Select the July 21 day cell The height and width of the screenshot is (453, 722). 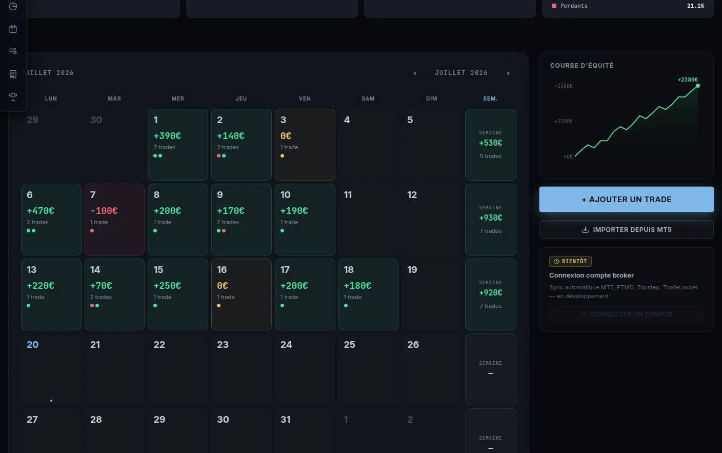(x=114, y=369)
